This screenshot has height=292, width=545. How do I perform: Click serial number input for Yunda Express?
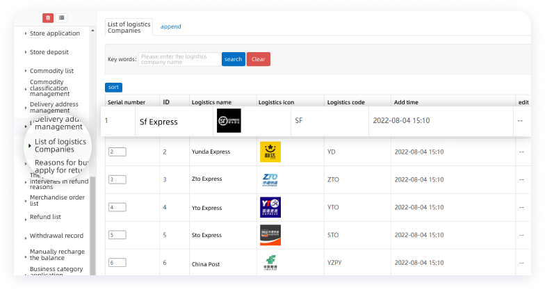[x=117, y=152]
